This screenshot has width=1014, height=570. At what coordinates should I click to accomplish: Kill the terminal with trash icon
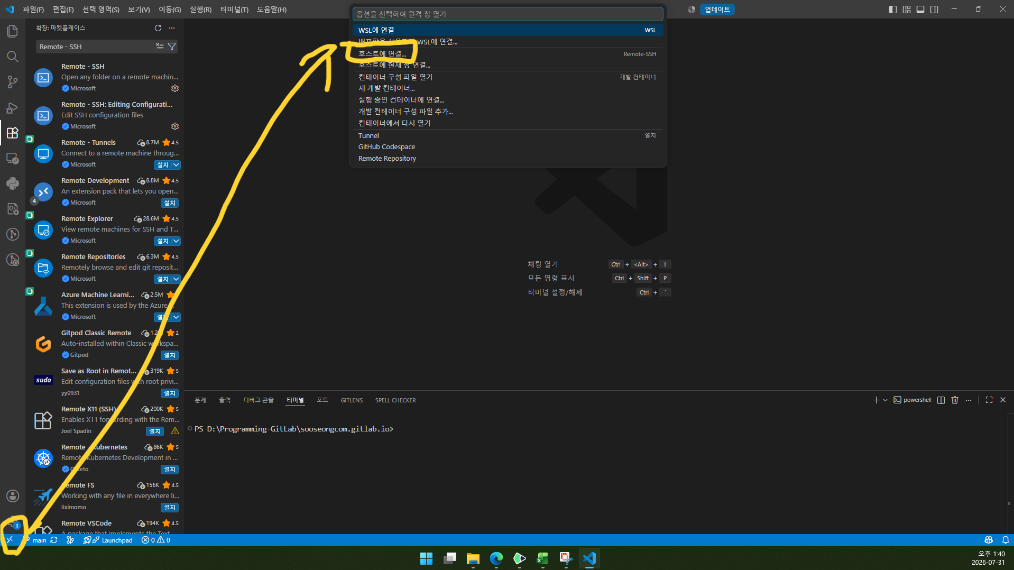(955, 400)
